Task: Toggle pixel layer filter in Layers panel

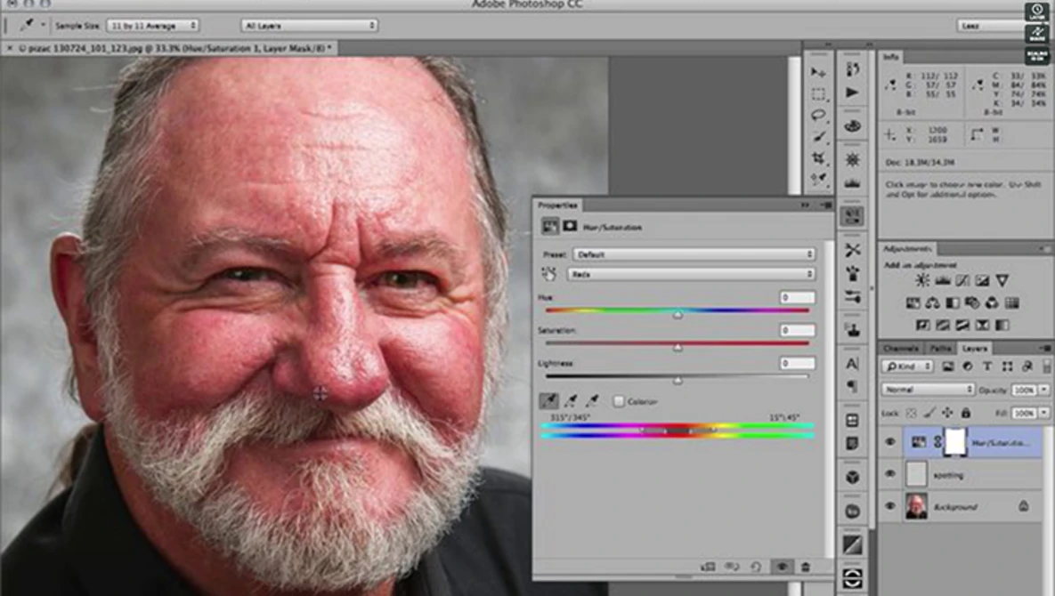Action: click(x=947, y=366)
